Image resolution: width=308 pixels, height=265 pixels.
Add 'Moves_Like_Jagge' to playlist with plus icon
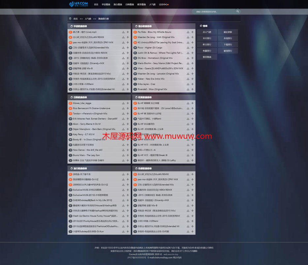click(x=128, y=103)
